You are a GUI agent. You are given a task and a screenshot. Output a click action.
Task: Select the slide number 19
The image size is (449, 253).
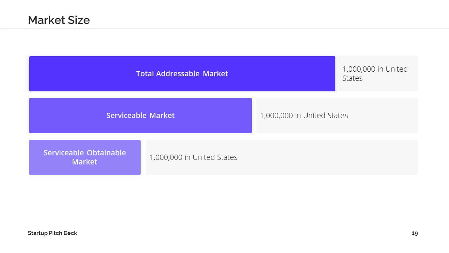point(415,233)
